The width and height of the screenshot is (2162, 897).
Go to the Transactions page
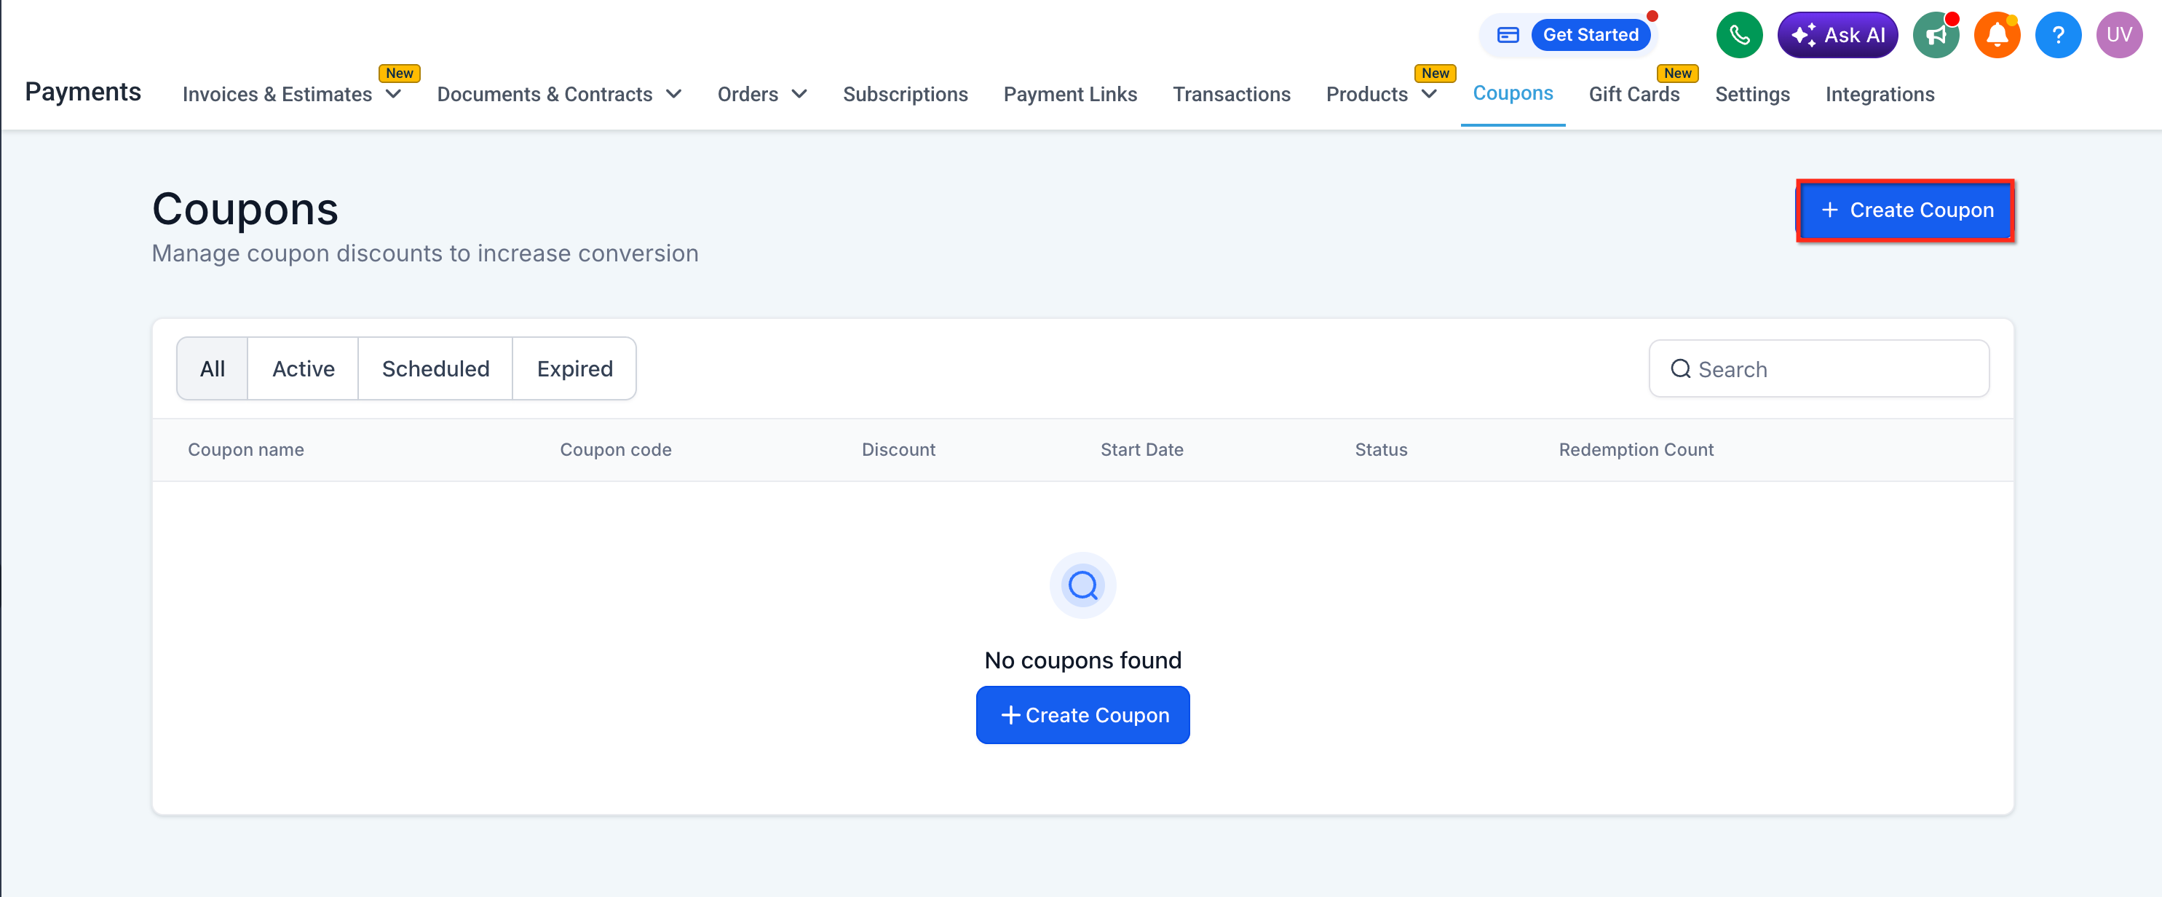point(1230,94)
